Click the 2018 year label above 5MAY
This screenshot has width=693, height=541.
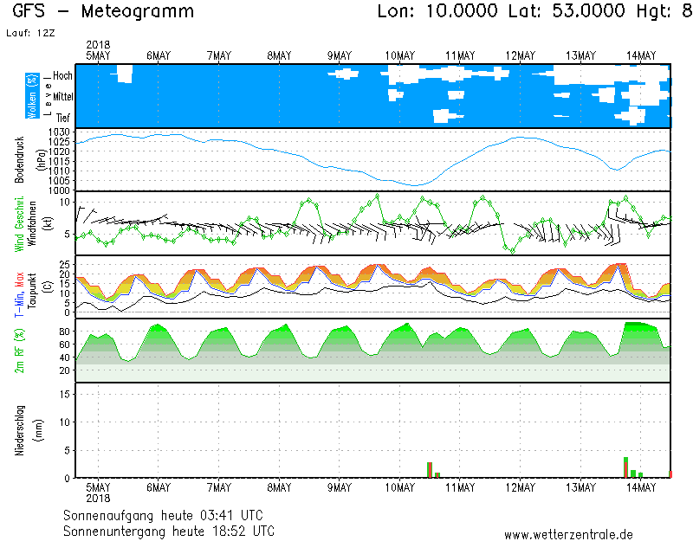[x=98, y=45]
